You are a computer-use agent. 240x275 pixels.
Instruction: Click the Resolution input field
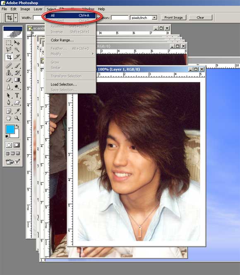(x=120, y=18)
